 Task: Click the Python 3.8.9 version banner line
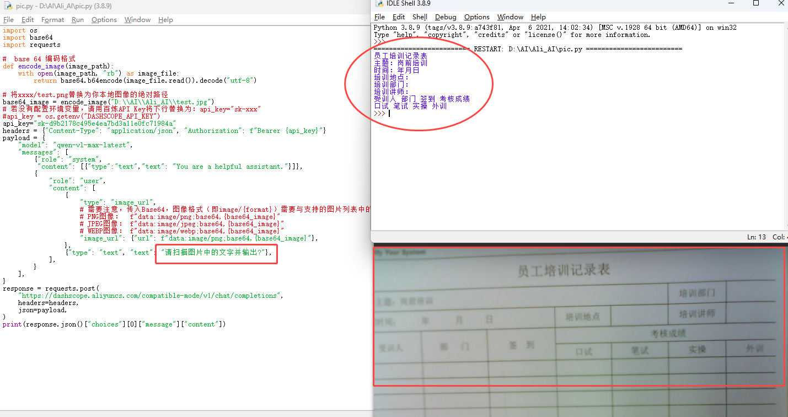click(x=555, y=28)
